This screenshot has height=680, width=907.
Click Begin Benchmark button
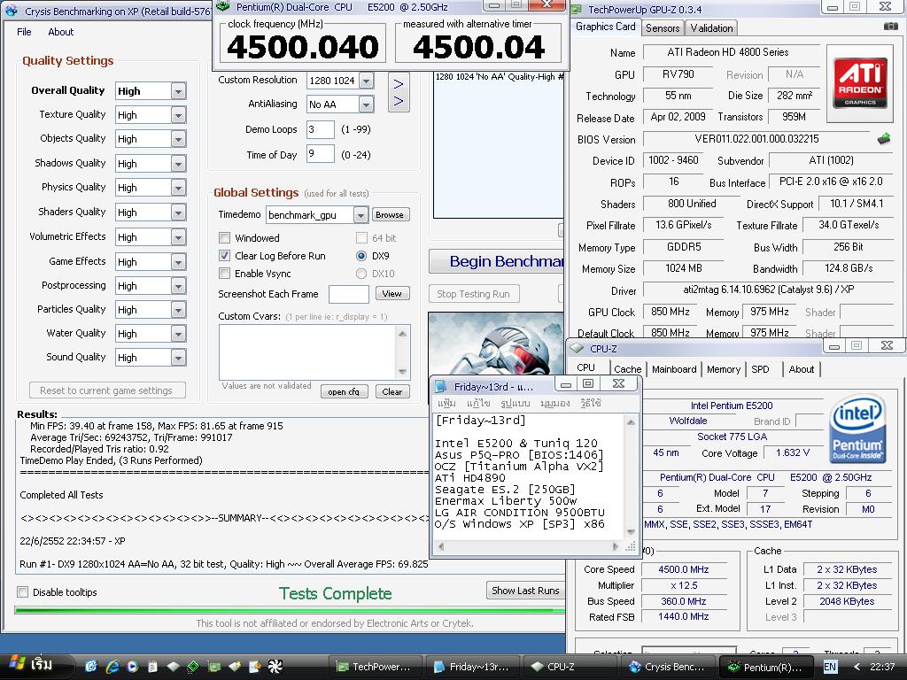coord(496,261)
